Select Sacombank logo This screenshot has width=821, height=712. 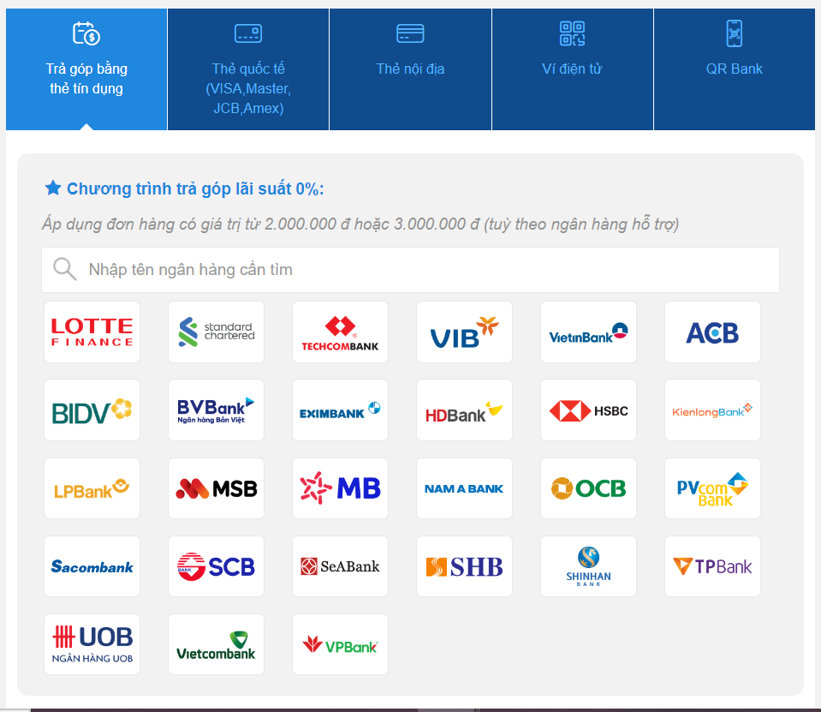(x=92, y=566)
